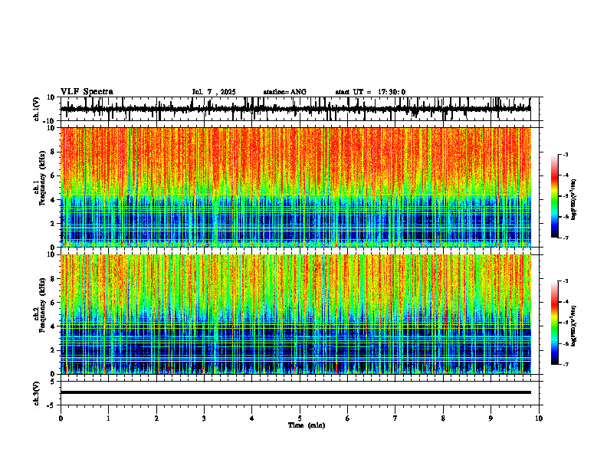Click the "-7" label on ch.2 color scale

click(x=565, y=364)
